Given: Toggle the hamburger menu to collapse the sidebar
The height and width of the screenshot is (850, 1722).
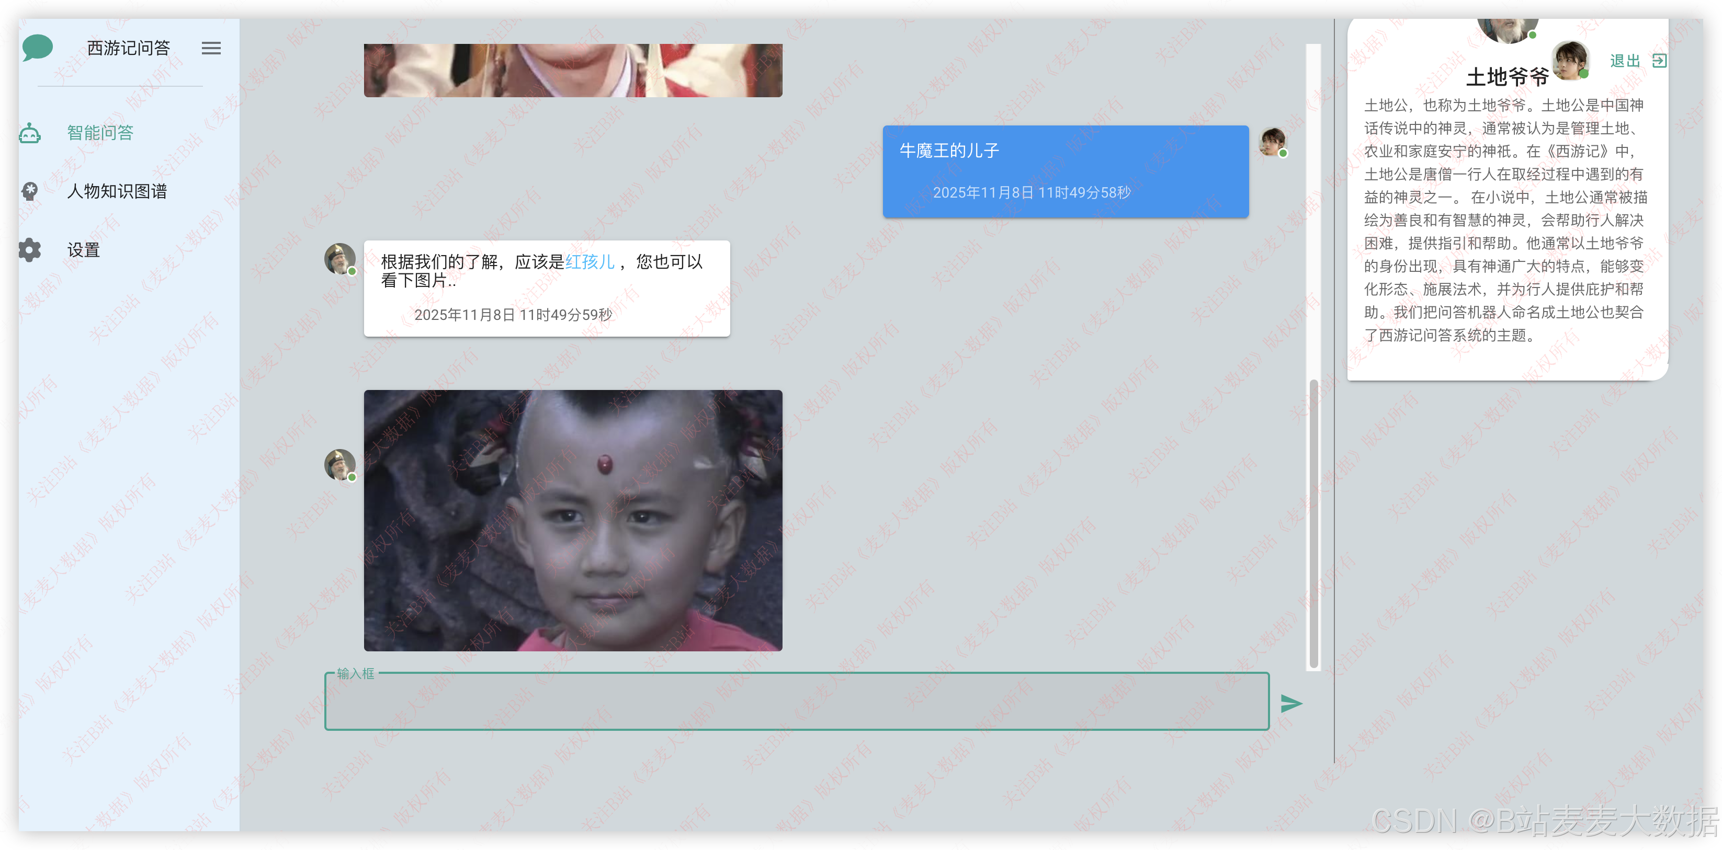Looking at the screenshot, I should tap(211, 48).
